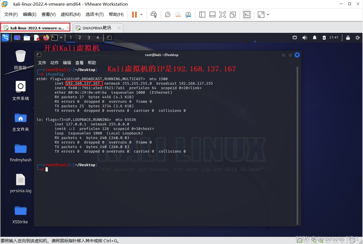Click the ether 00:0c:29:8e:e9:6a MAC text

[81, 93]
